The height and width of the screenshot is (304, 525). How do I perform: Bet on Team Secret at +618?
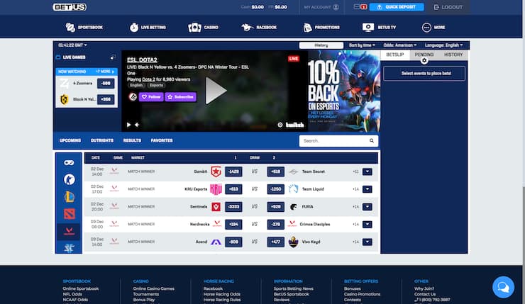pyautogui.click(x=275, y=171)
